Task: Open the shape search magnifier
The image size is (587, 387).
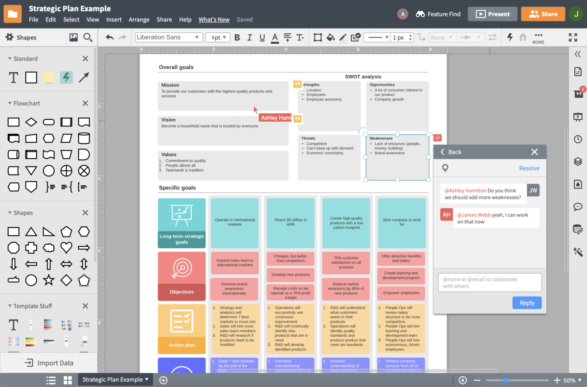Action: pos(88,37)
